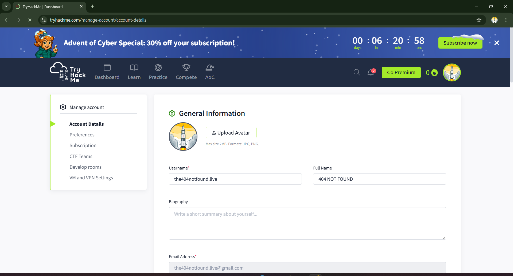Dismiss the Advent of Cyber banner
Screen dimensions: 518x276
tap(497, 43)
